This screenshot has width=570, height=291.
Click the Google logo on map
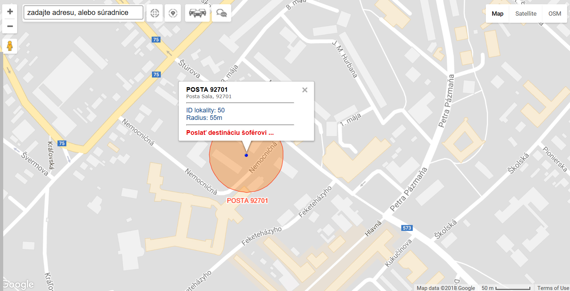click(18, 285)
